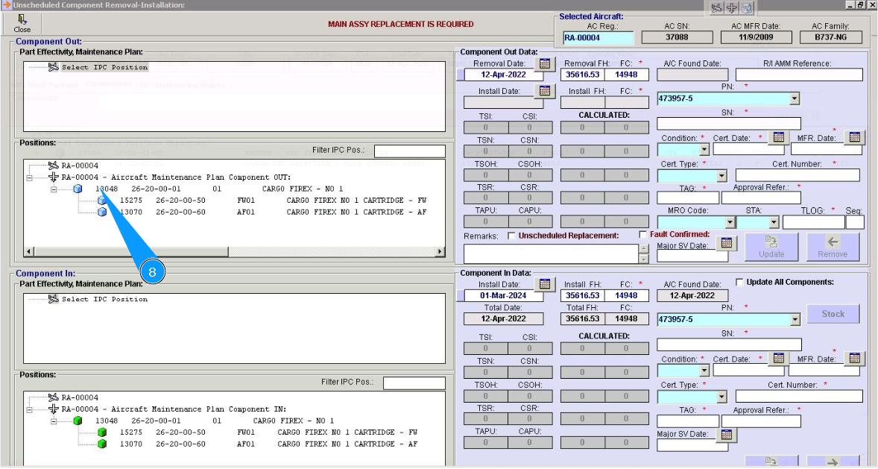Screen dimensions: 878x469
Task: Open Component Out Major SV Date calendar
Action: pyautogui.click(x=726, y=243)
